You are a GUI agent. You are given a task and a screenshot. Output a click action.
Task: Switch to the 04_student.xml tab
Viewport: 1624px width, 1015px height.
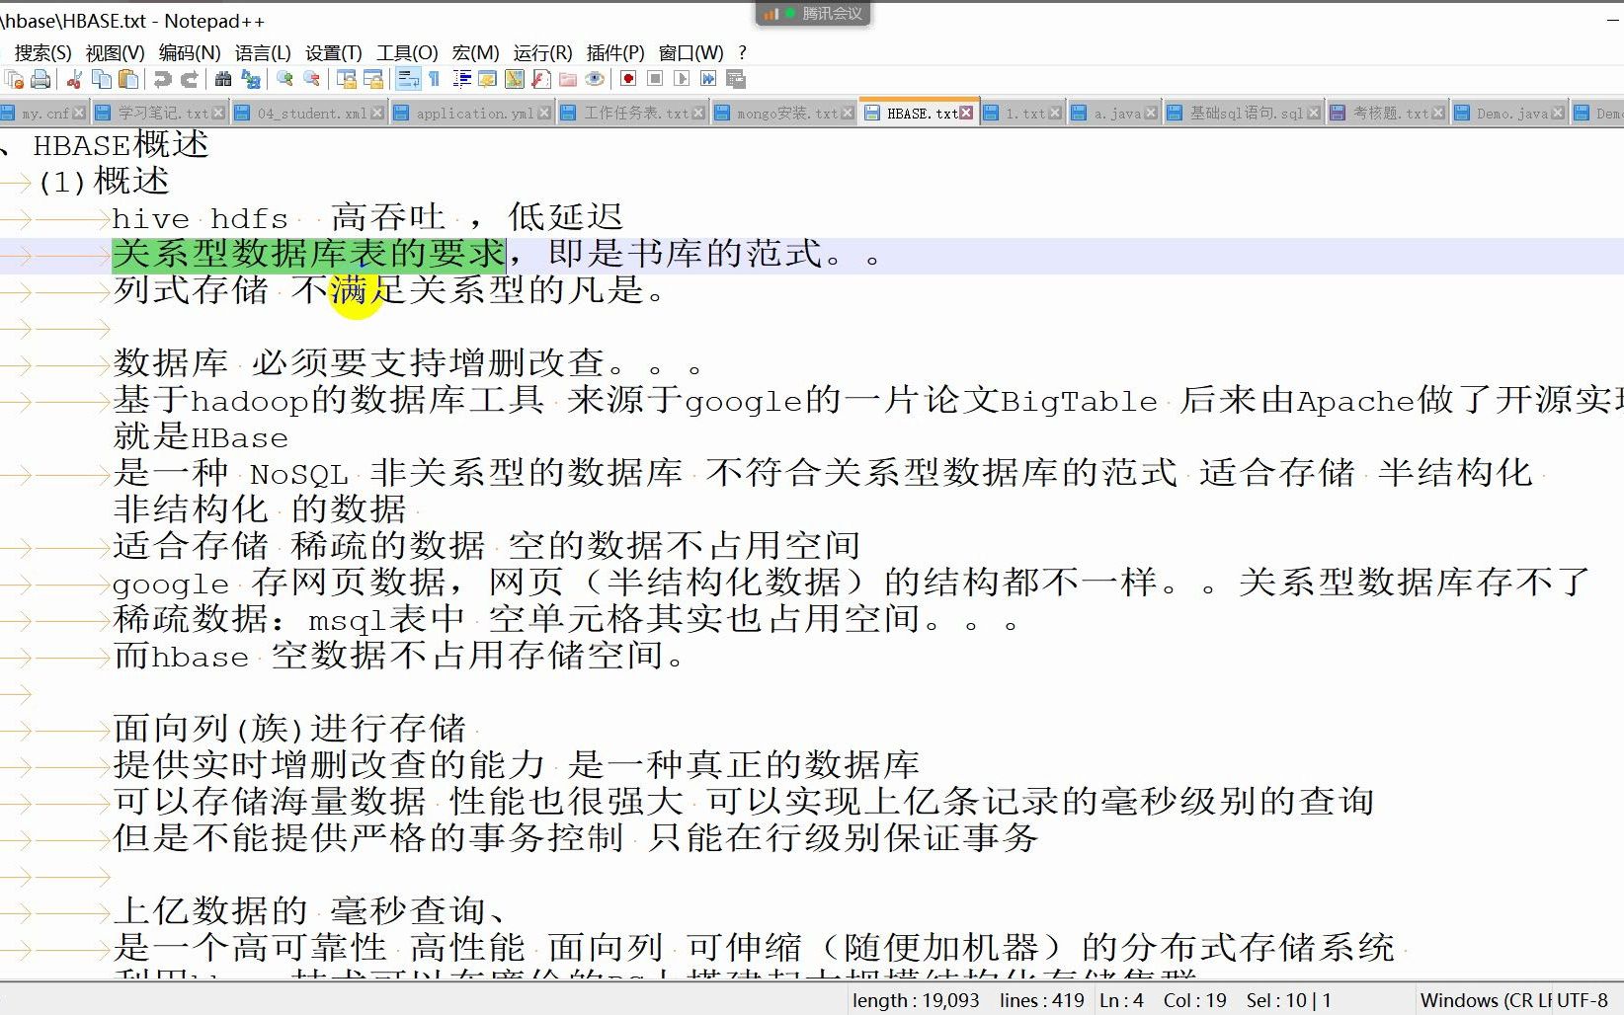coord(310,114)
